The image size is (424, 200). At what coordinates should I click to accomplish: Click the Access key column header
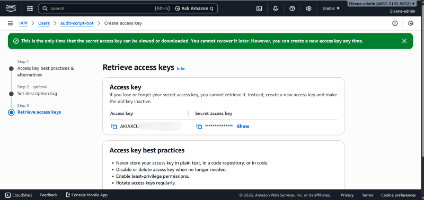[121, 113]
